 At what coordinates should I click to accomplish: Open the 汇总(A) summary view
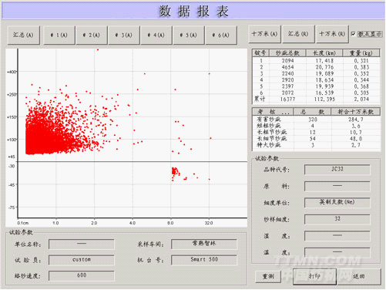(24, 35)
